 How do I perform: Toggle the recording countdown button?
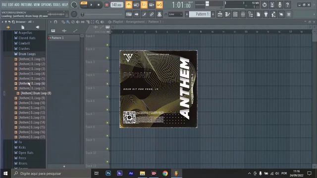coord(144,5)
